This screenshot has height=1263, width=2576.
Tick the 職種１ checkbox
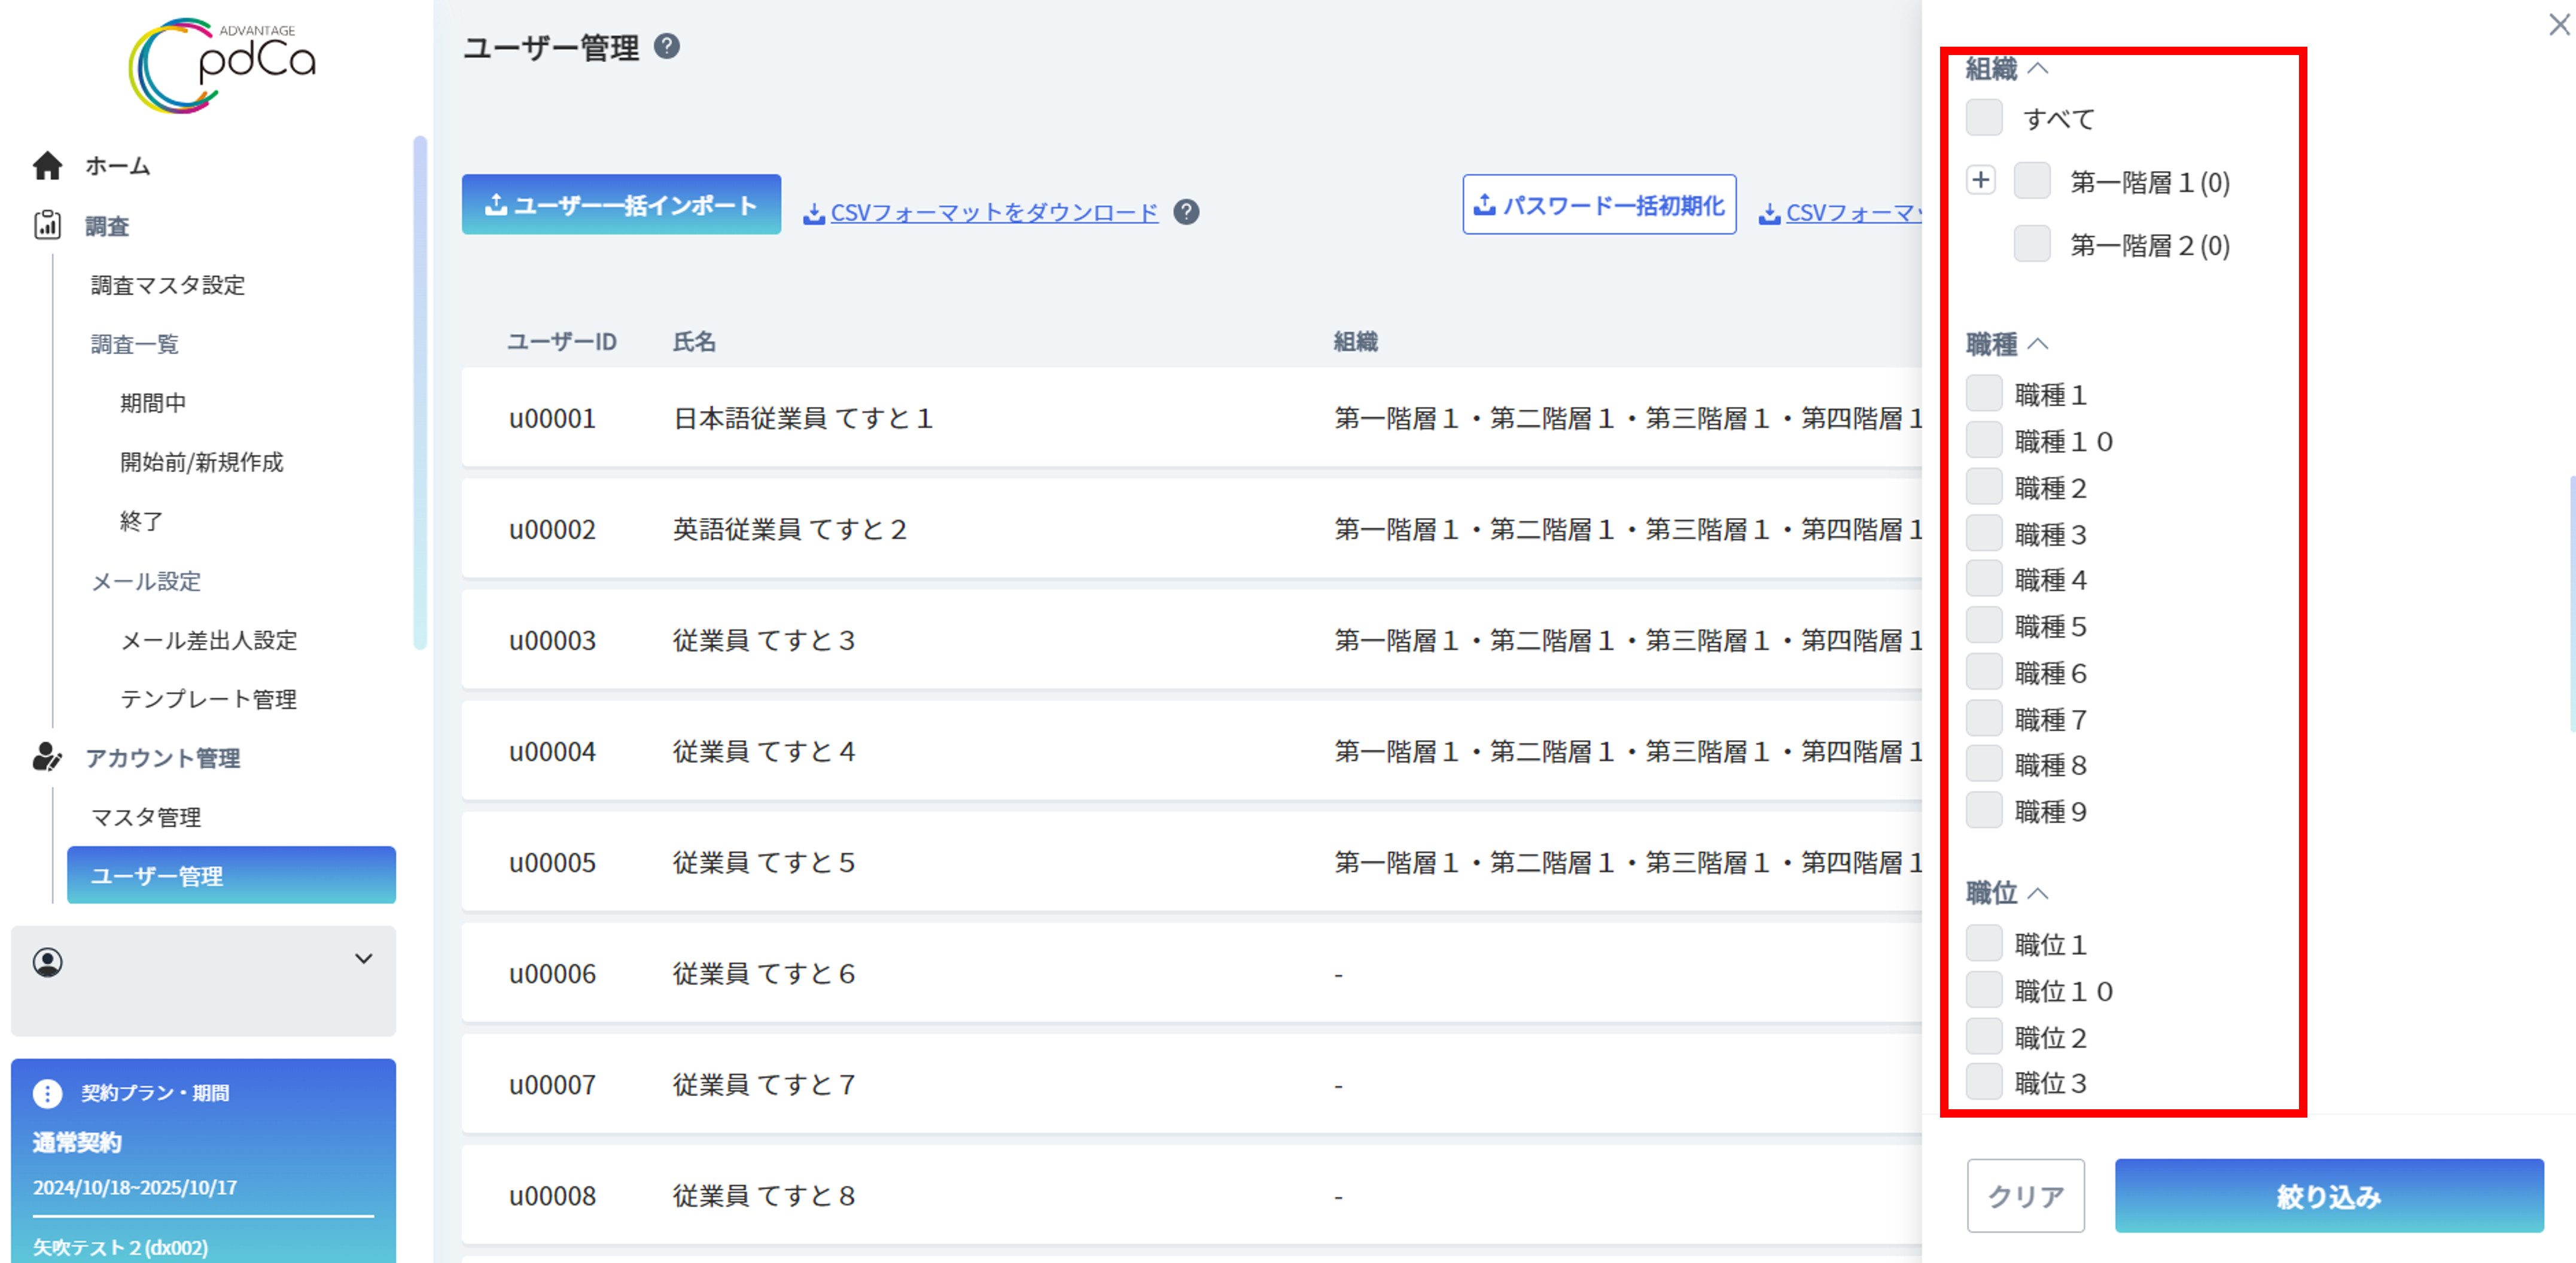(1984, 394)
